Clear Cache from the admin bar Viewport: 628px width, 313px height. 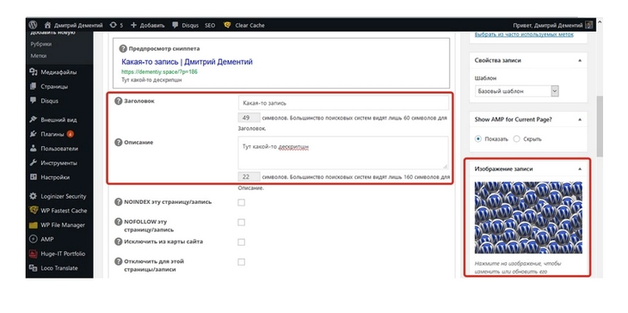[244, 25]
